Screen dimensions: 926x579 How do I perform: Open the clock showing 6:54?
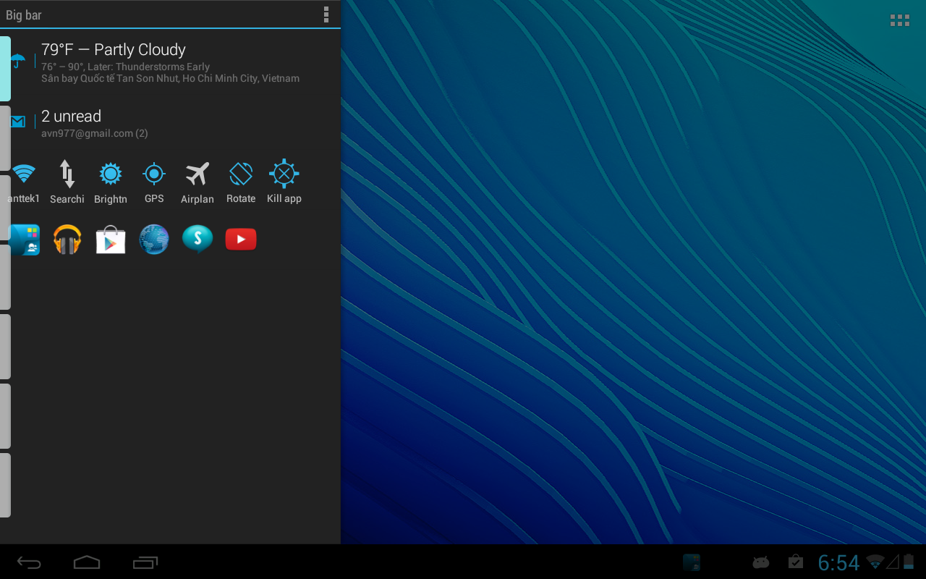tap(838, 562)
